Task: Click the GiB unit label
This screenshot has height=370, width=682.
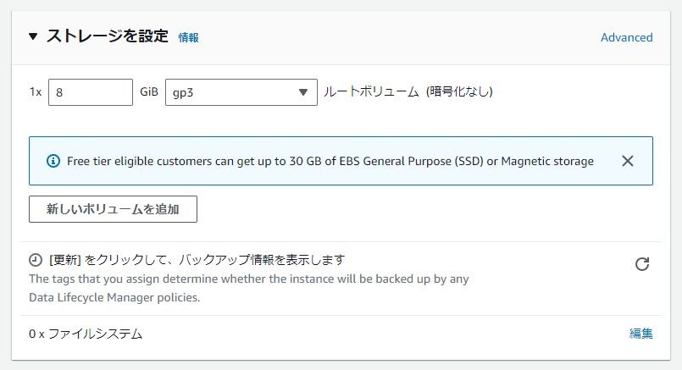Action: pos(149,91)
